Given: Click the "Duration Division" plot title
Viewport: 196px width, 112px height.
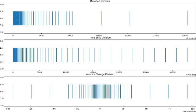Looking at the screenshot, I should pyautogui.click(x=100, y=1).
